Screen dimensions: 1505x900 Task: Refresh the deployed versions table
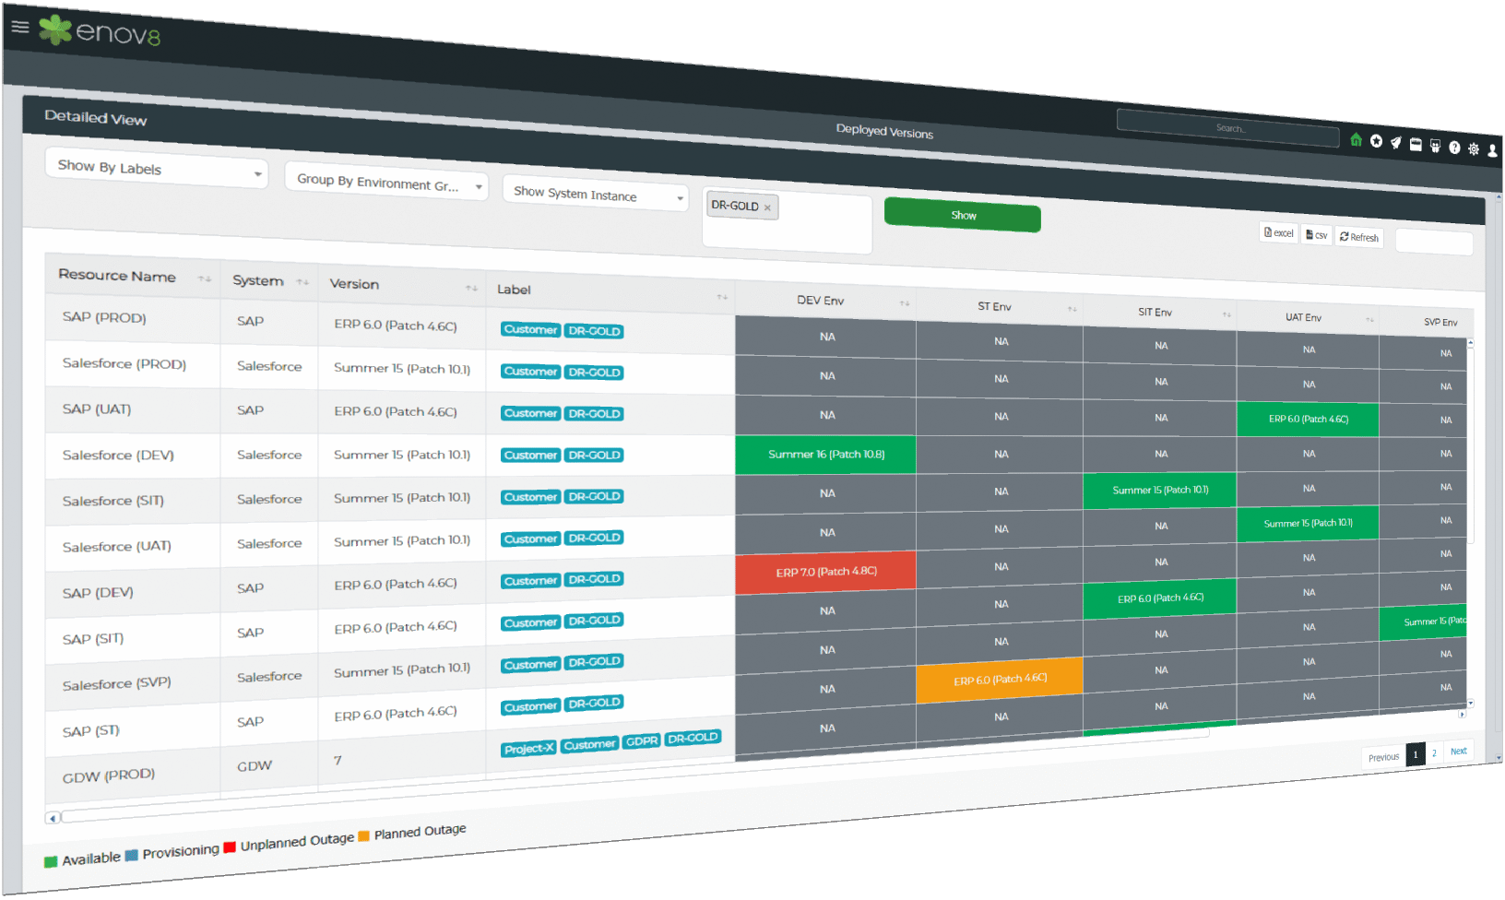coord(1359,237)
